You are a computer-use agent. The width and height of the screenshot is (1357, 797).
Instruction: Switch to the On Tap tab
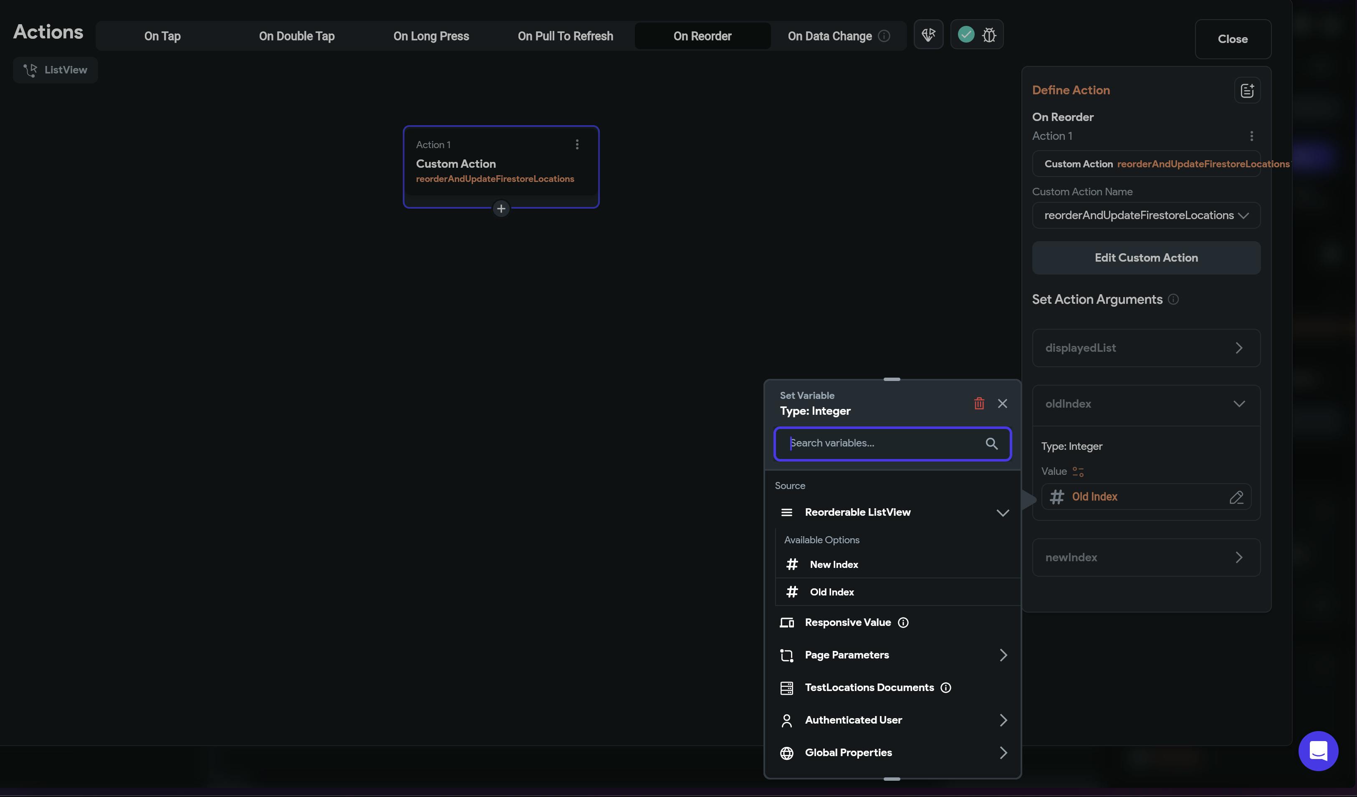pyautogui.click(x=162, y=36)
